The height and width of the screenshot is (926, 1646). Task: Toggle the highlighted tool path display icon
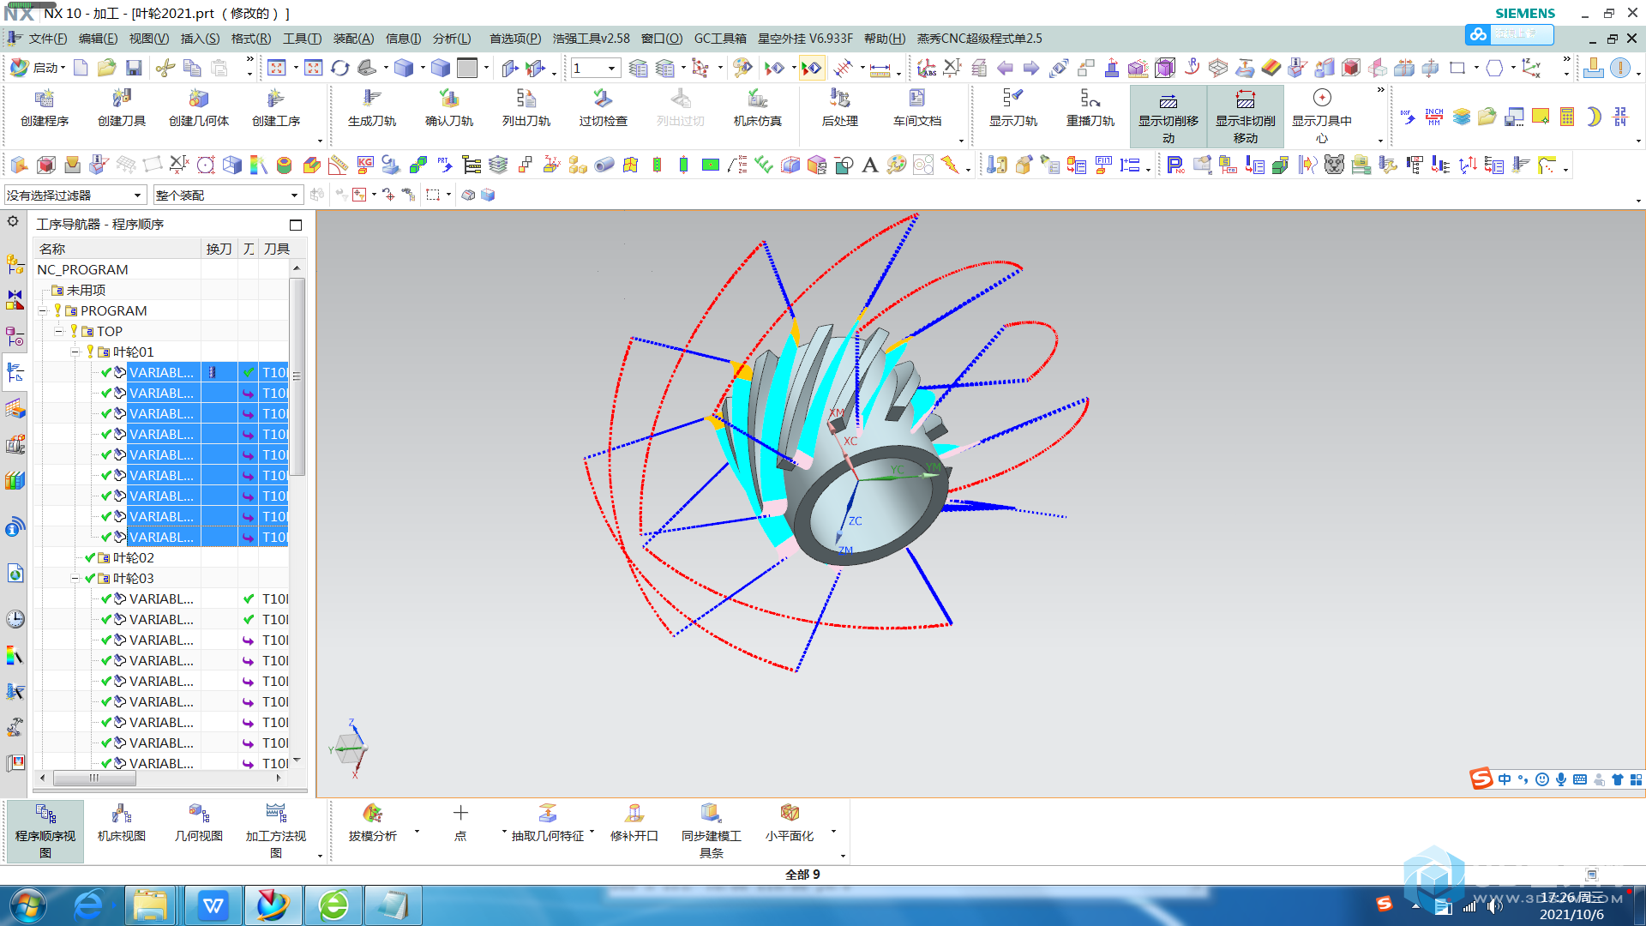[x=812, y=68]
